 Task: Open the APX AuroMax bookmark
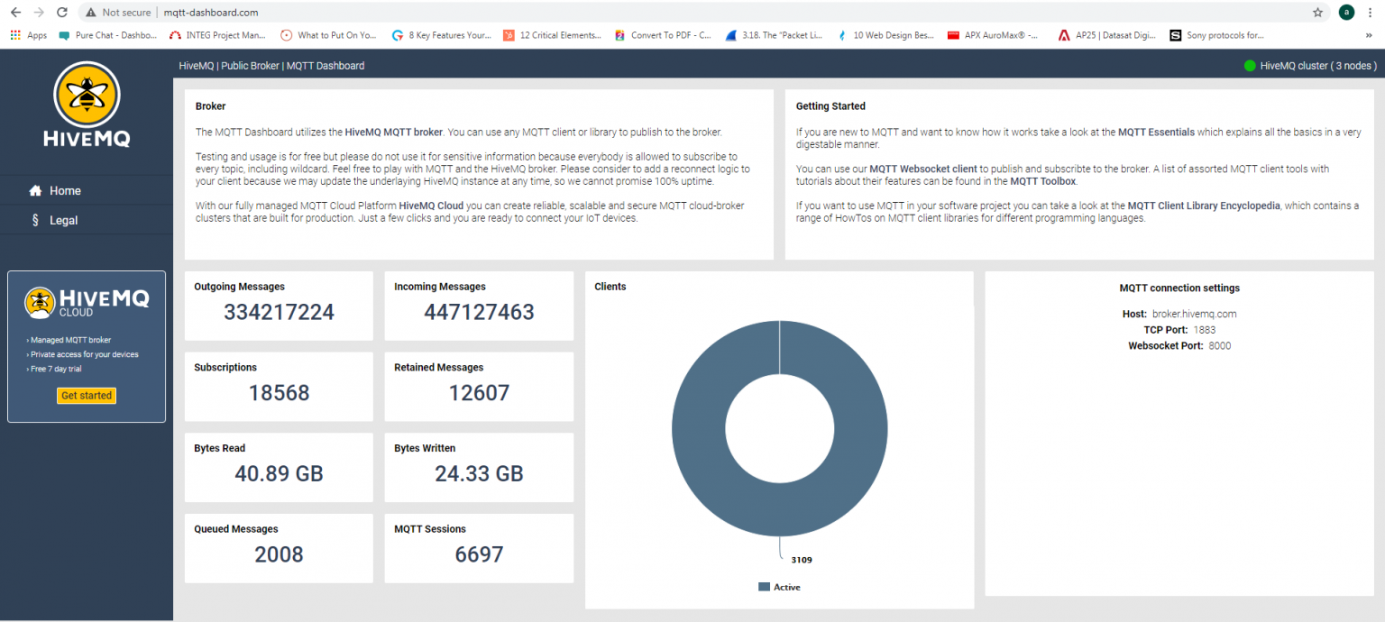tap(993, 35)
